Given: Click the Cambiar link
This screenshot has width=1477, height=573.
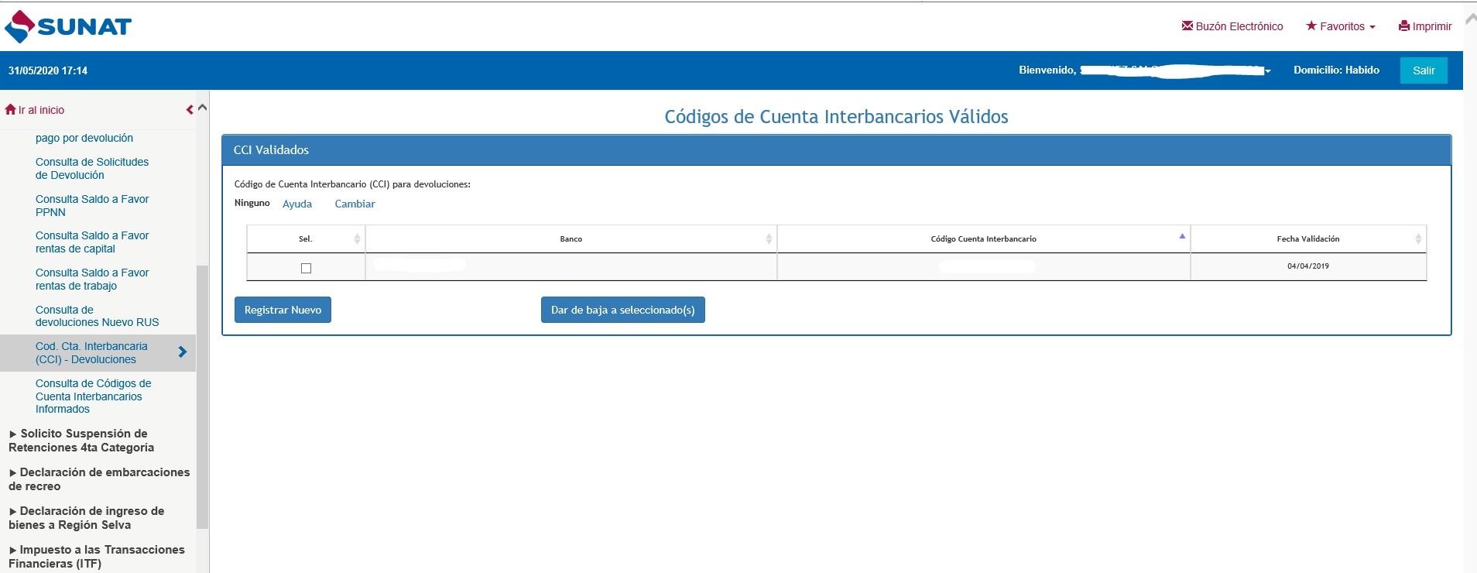Looking at the screenshot, I should 355,204.
